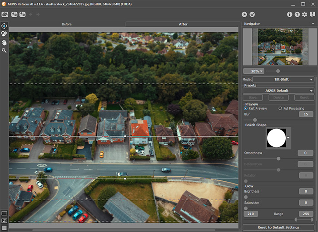This screenshot has height=232, width=318.
Task: Click the preset Delete button
Action: [278, 97]
